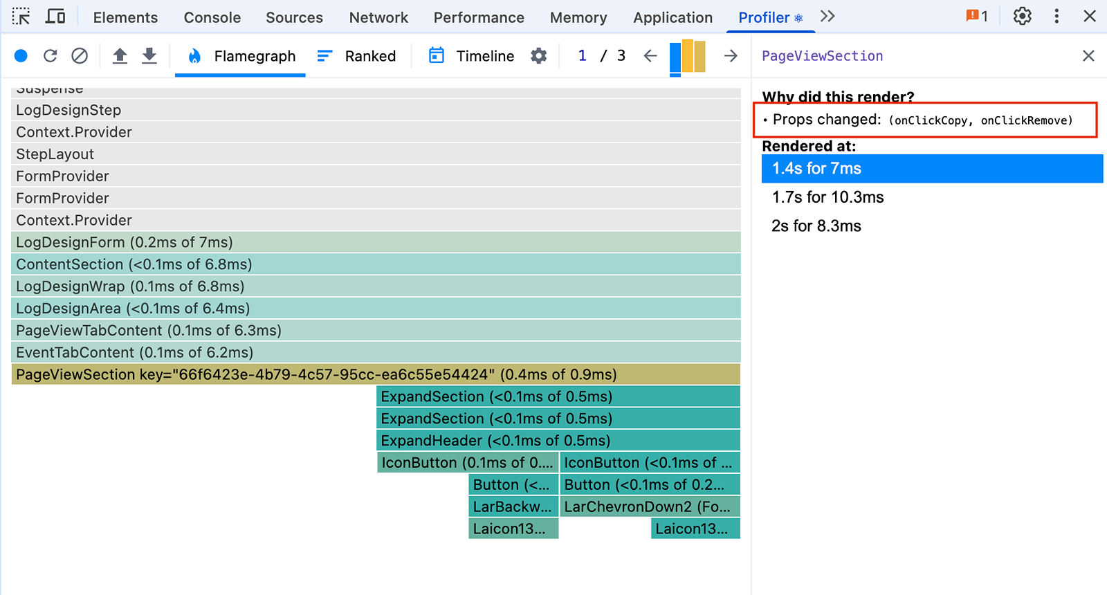
Task: Open Profiler settings gear
Action: coord(538,56)
